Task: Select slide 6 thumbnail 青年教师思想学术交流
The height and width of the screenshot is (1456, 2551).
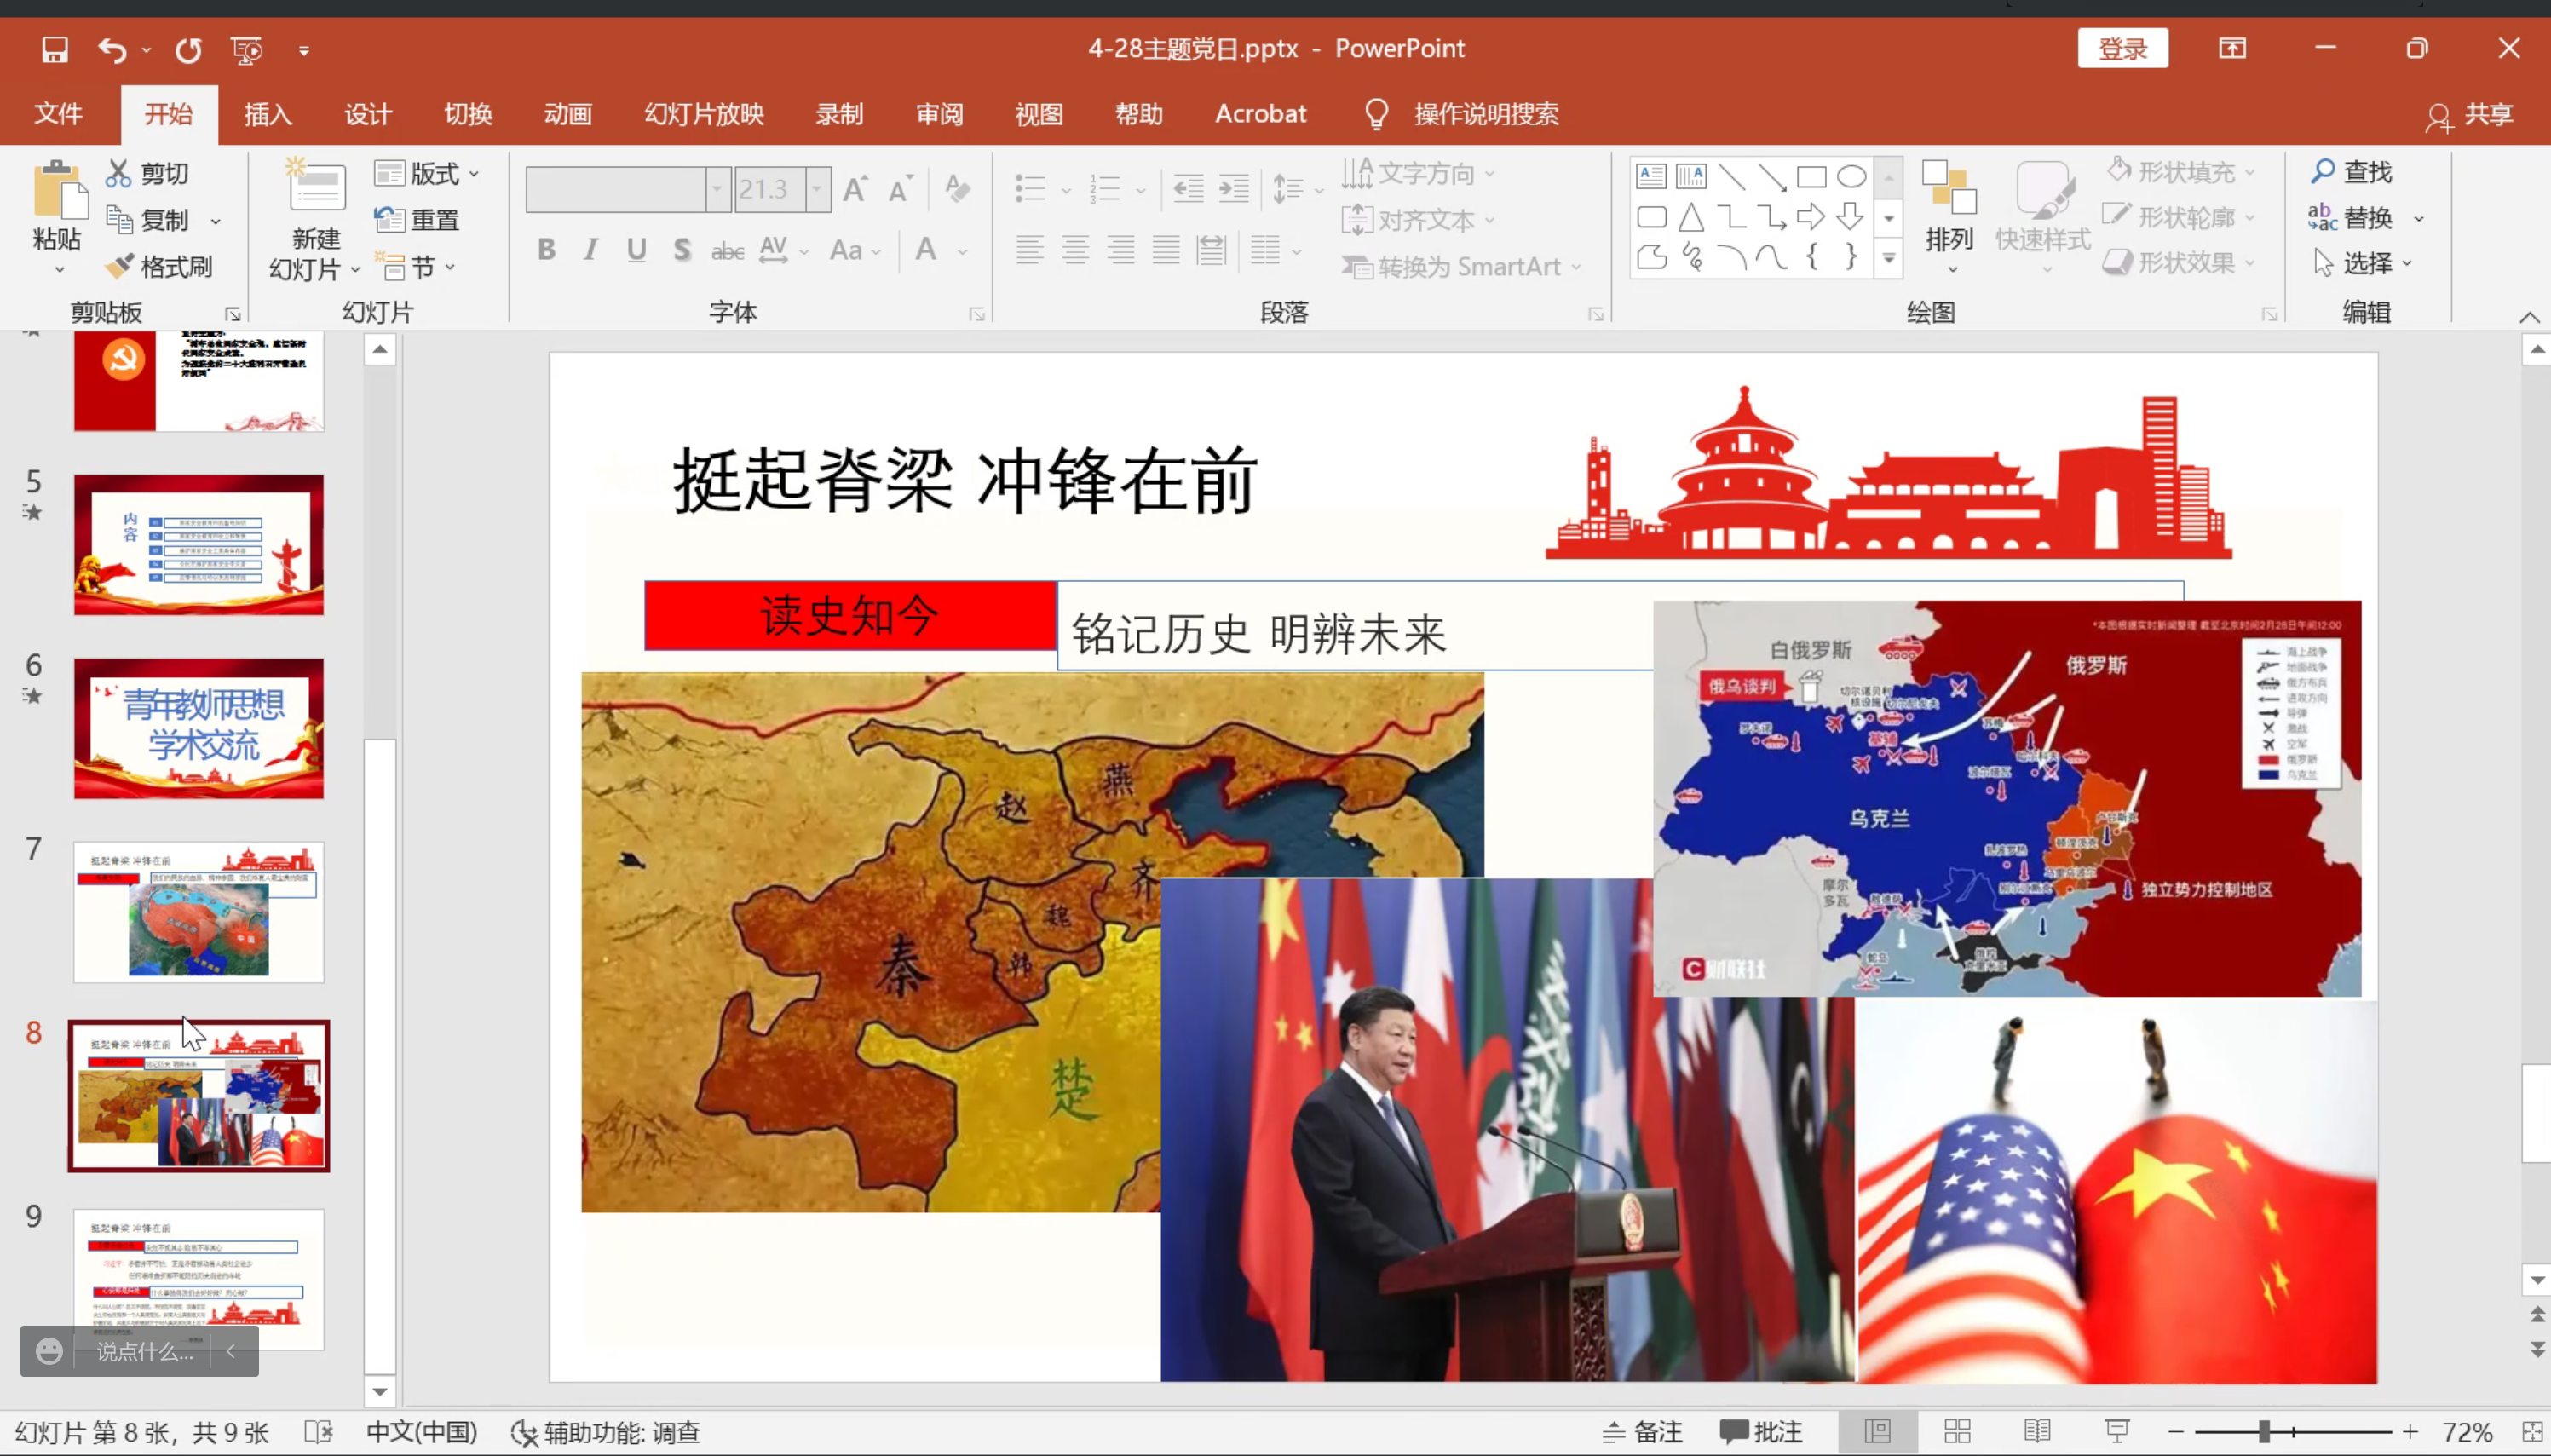Action: 198,728
